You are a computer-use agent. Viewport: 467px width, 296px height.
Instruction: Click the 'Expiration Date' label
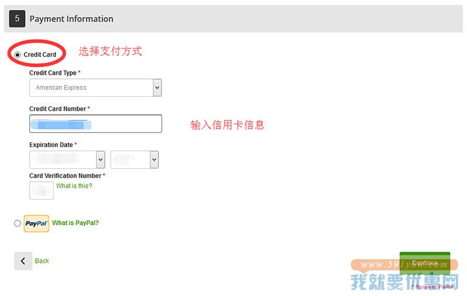coord(51,145)
